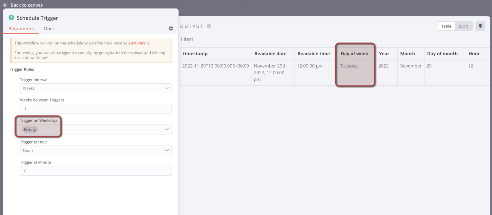Select the timestamp value in the table
492x215 pixels.
pyautogui.click(x=215, y=66)
